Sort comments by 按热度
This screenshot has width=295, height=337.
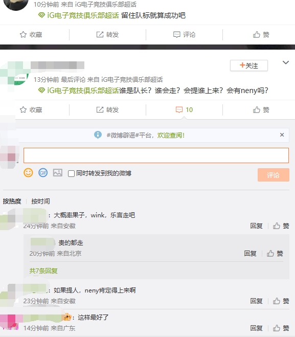pyautogui.click(x=12, y=201)
